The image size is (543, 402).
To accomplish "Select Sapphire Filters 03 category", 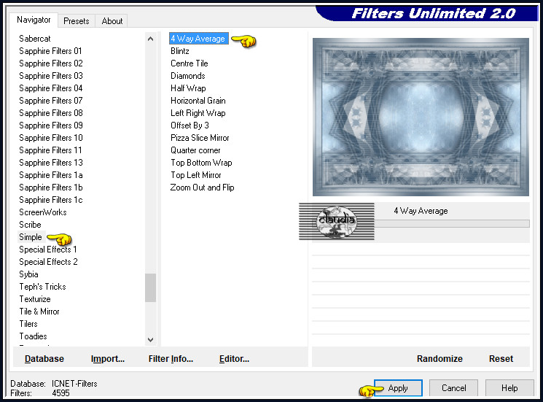I will [x=51, y=76].
